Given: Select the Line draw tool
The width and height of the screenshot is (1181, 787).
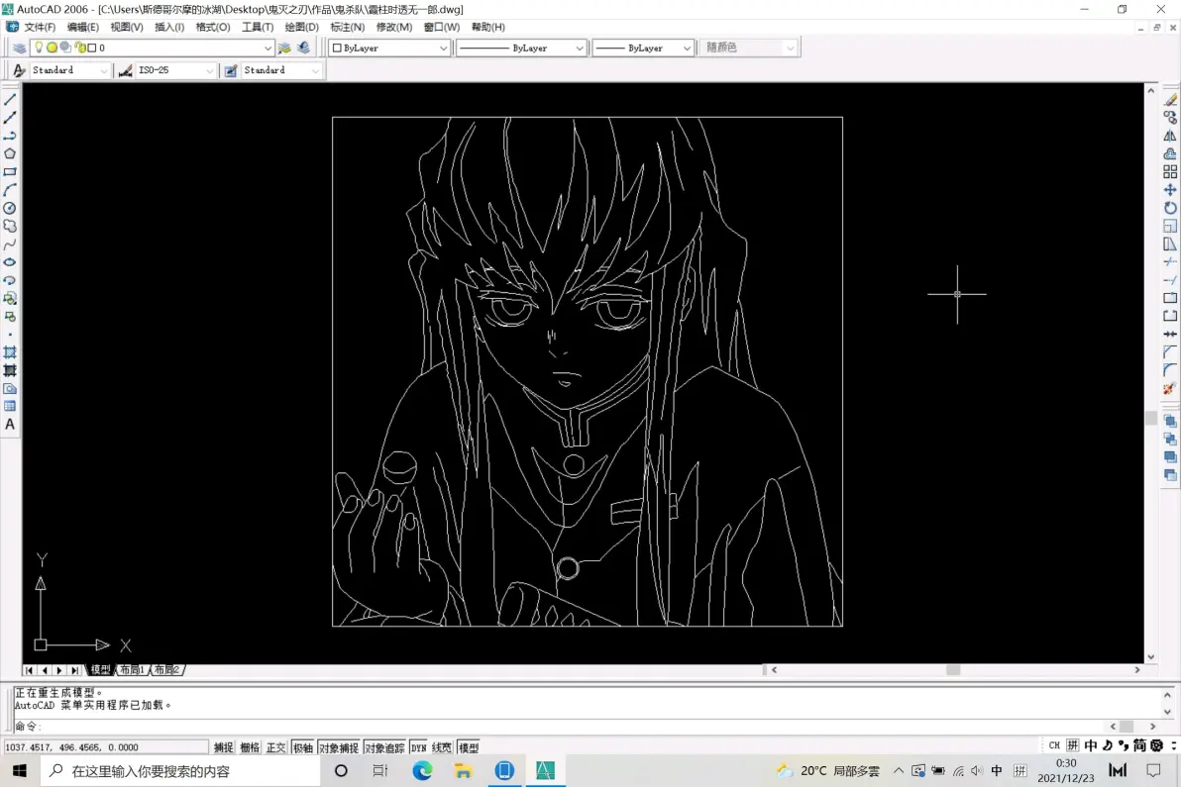Looking at the screenshot, I should 10,99.
